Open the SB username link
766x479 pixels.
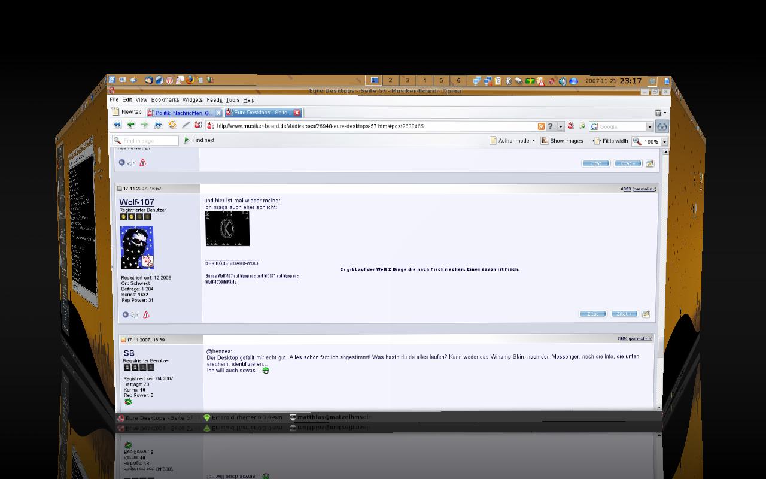point(129,353)
